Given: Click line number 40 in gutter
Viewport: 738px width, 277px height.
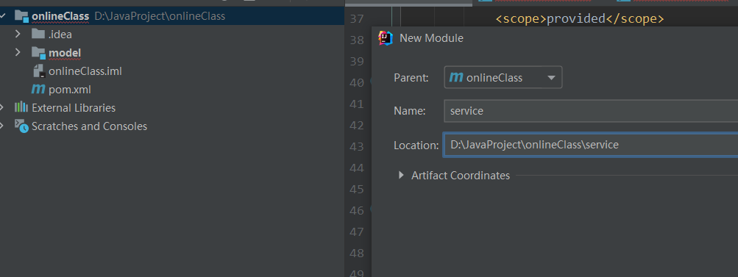Looking at the screenshot, I should [358, 83].
